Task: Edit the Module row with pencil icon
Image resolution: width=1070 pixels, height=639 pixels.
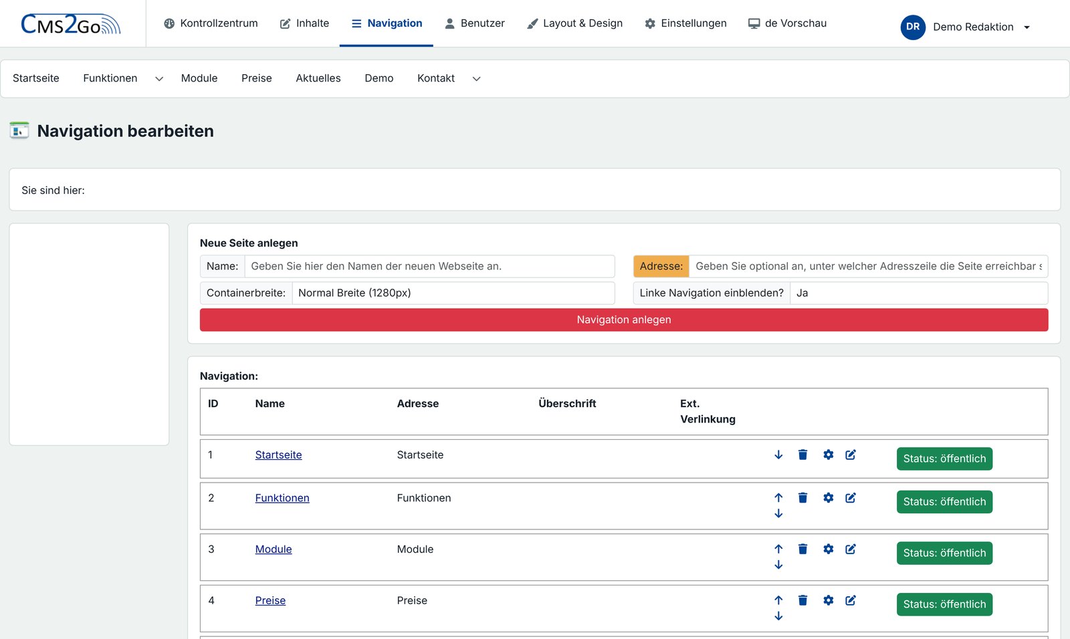Action: coord(851,549)
